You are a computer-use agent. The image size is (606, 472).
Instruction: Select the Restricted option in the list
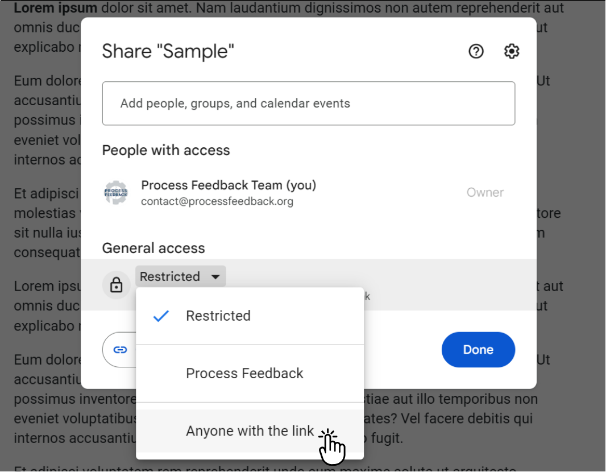(218, 316)
